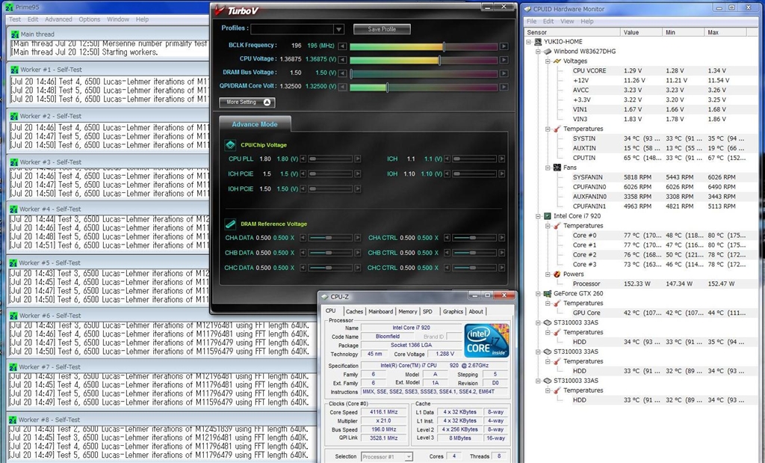The width and height of the screenshot is (765, 463).
Task: Switch to the Memory tab in CPU-Z
Action: tap(407, 312)
